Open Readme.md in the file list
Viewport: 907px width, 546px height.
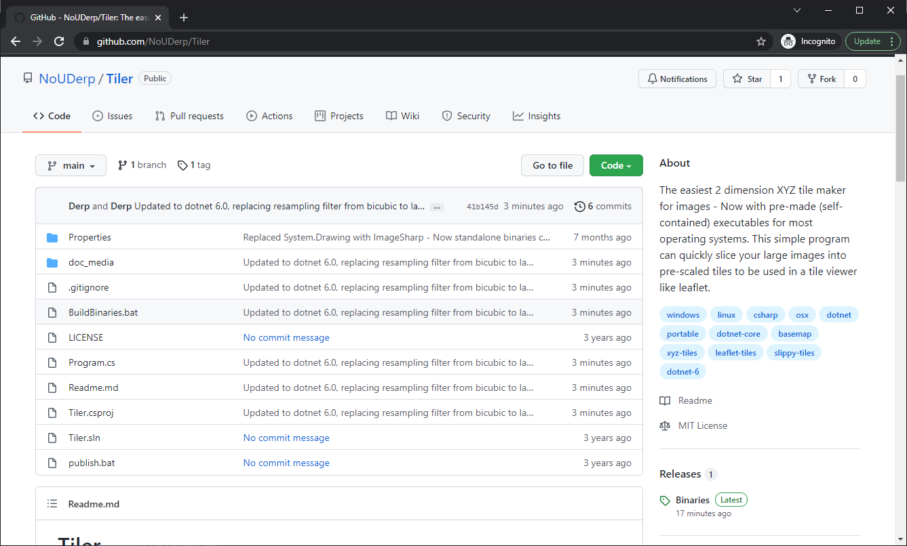point(94,387)
